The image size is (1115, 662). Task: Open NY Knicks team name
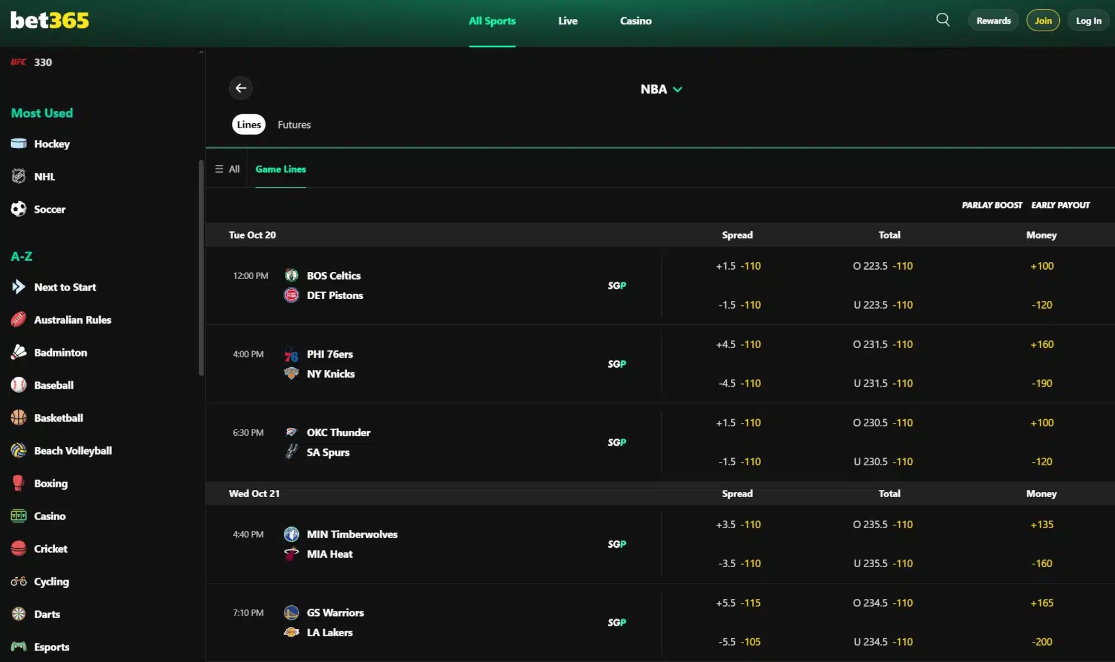click(331, 374)
